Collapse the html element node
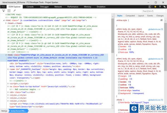This screenshot has width=167, height=113. pyautogui.click(x=4, y=20)
